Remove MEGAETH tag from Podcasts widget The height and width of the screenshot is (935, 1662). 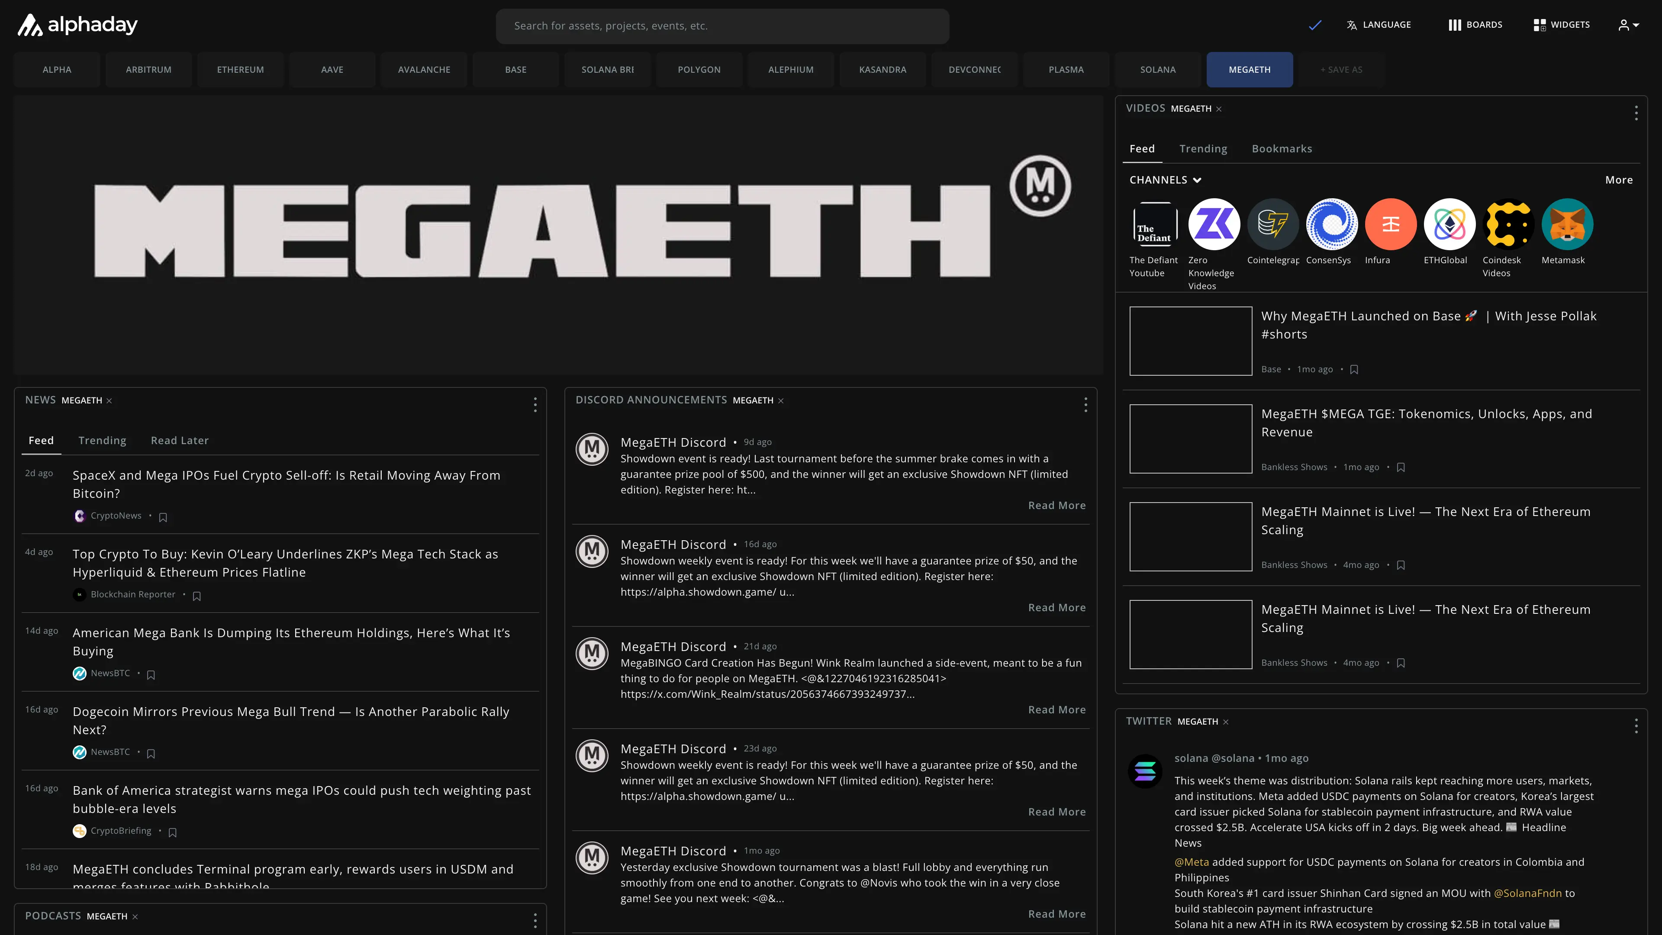[135, 917]
